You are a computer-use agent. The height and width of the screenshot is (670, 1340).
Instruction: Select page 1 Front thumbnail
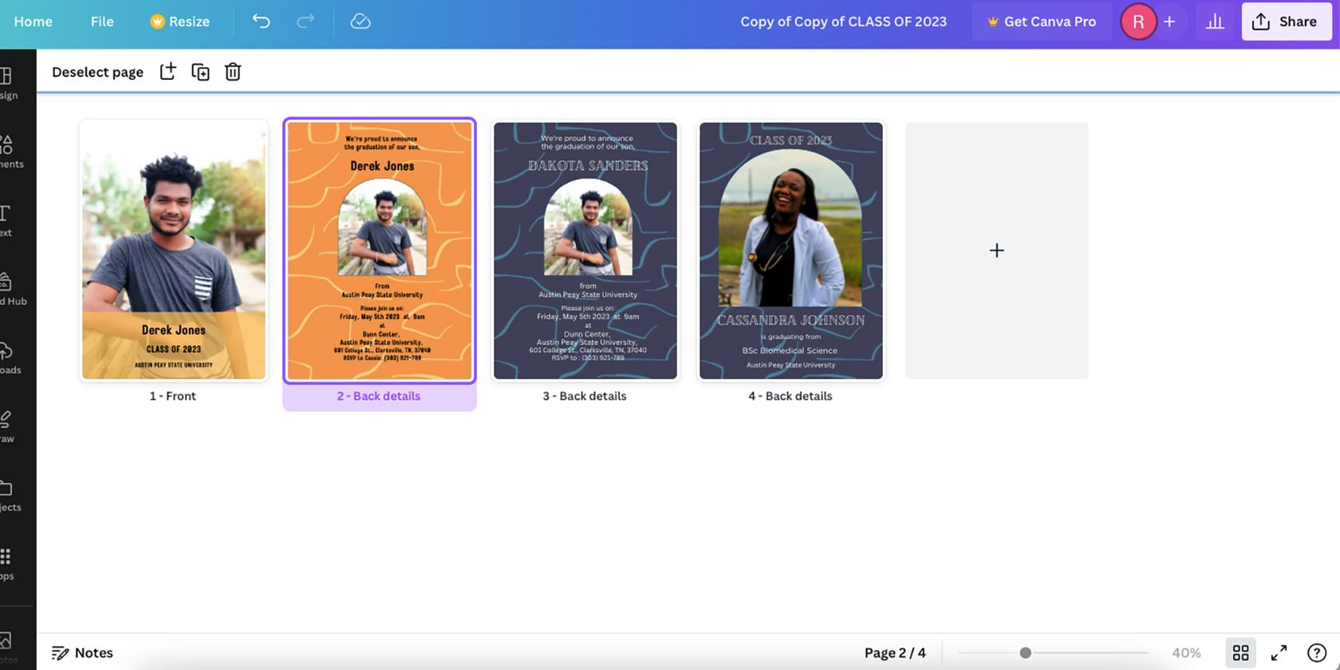[174, 250]
